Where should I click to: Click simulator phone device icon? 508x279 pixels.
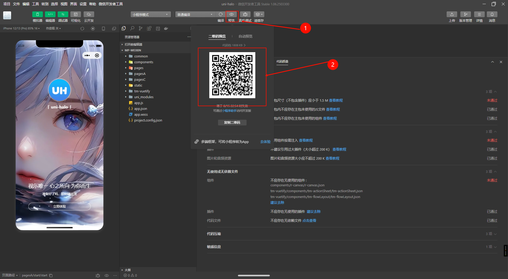click(x=103, y=29)
